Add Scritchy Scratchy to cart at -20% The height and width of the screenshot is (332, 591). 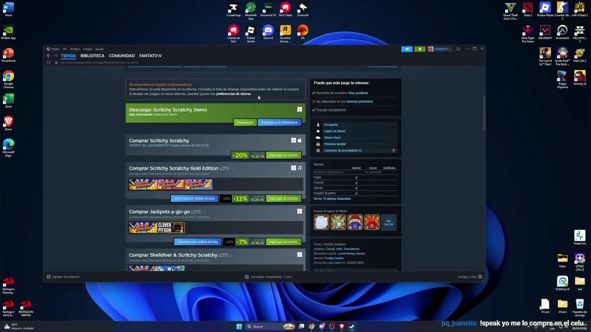coord(283,155)
